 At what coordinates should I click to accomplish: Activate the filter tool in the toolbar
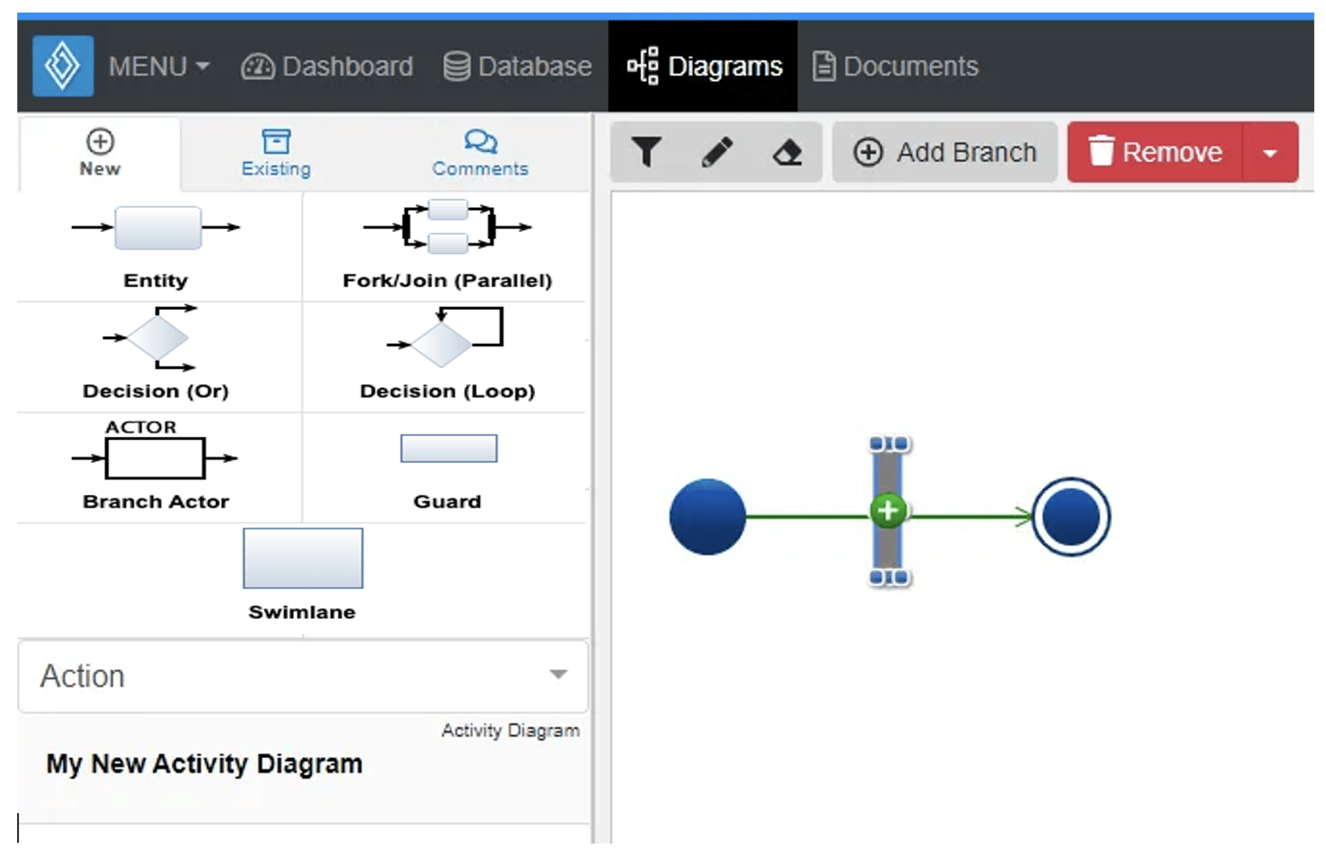645,151
